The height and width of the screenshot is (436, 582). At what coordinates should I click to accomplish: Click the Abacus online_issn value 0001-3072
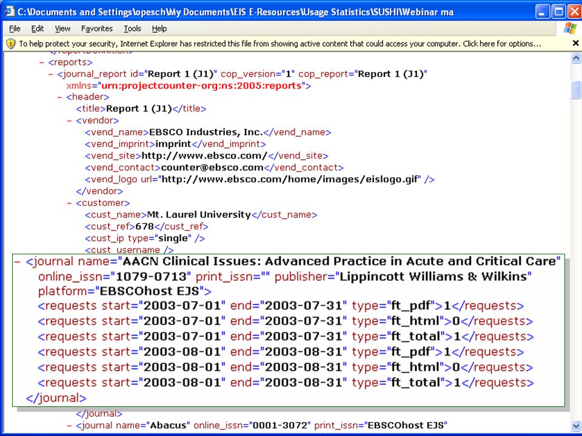point(280,425)
